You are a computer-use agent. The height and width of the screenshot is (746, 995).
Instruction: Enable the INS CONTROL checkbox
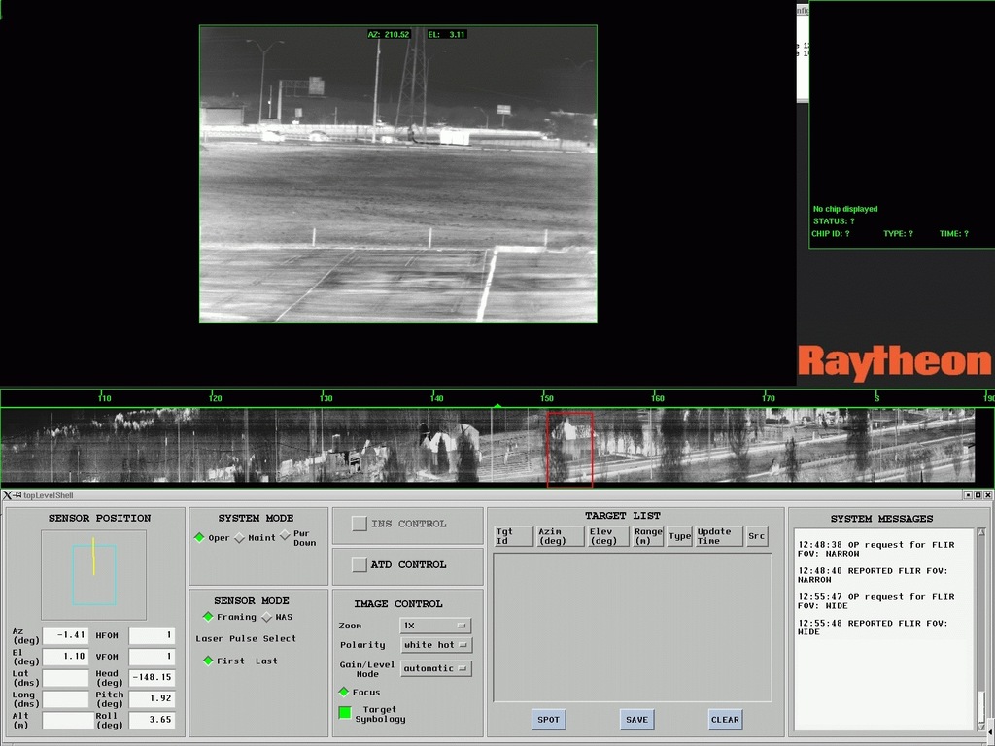(359, 524)
